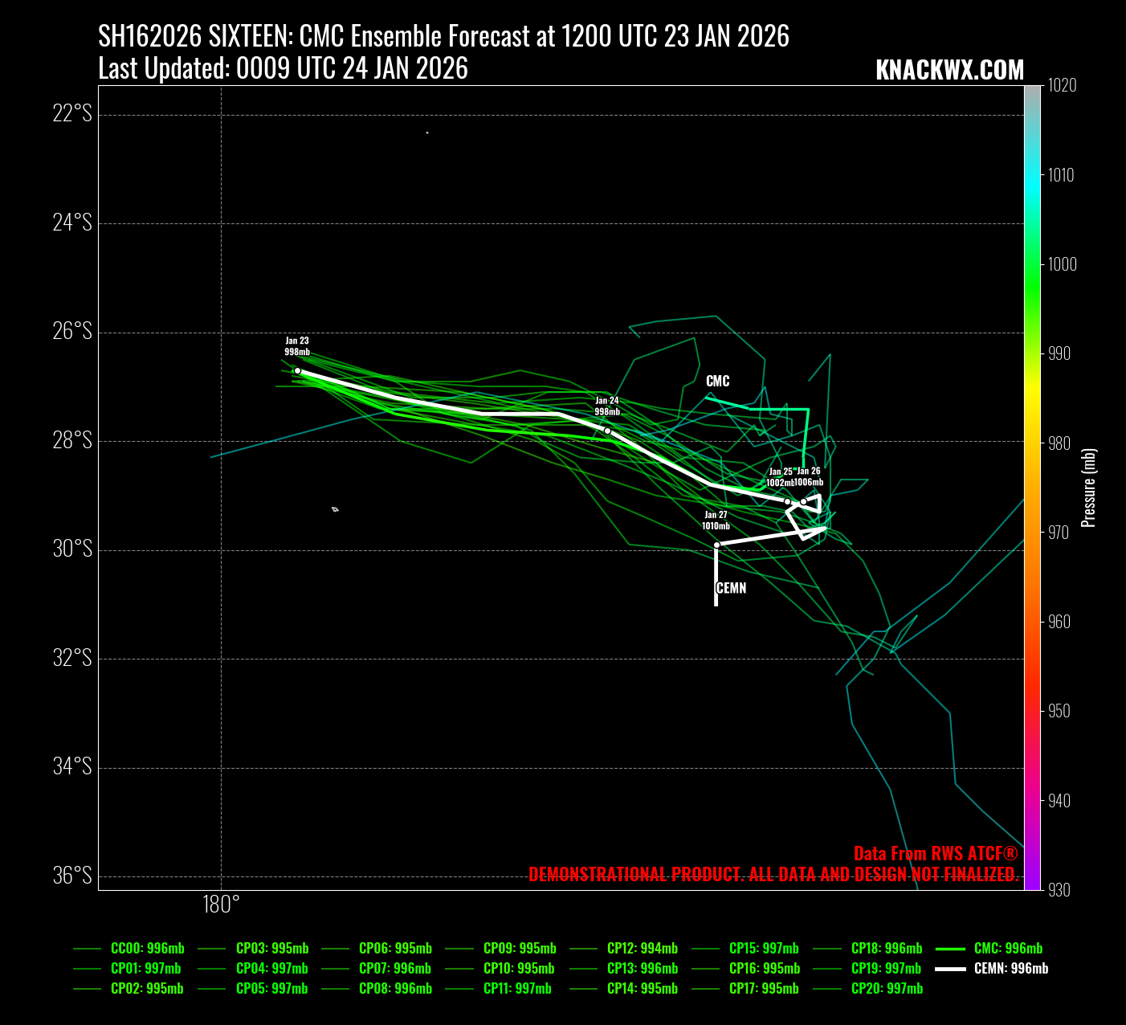
Task: Click the 1000 mark on pressure colorbar
Action: (x=1032, y=264)
